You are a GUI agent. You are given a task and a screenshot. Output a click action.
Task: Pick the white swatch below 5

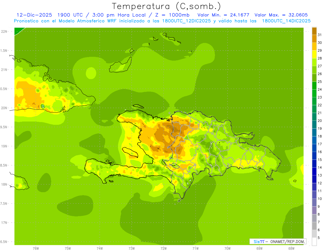pos(314,242)
